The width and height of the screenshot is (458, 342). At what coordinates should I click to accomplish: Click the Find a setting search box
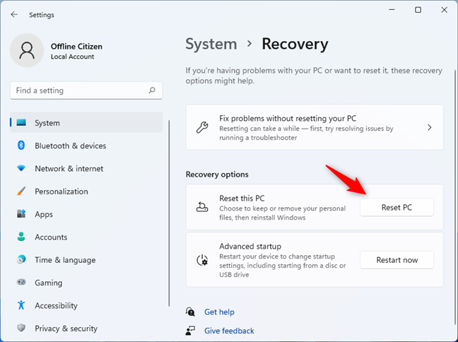click(x=78, y=90)
